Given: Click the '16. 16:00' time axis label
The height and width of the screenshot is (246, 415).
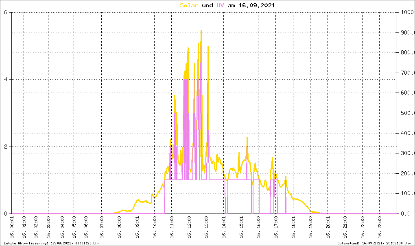Looking at the screenshot, I should point(259,227).
